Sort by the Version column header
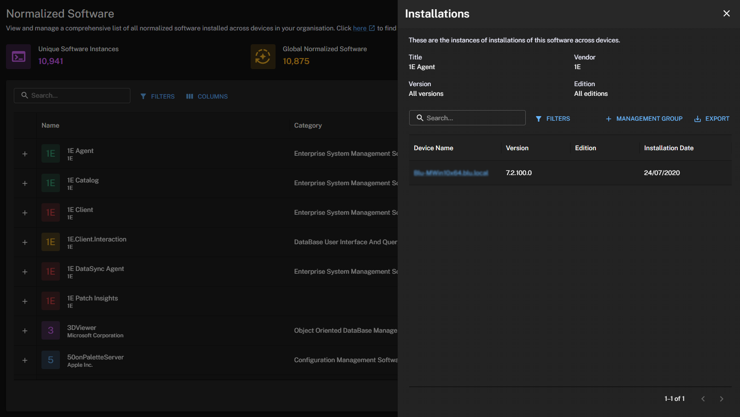740x417 pixels. (x=517, y=148)
